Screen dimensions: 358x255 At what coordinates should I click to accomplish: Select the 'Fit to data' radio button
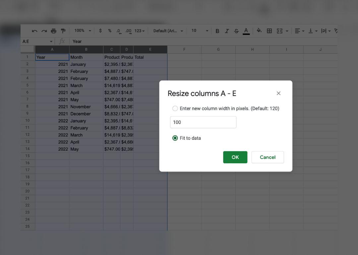[175, 138]
